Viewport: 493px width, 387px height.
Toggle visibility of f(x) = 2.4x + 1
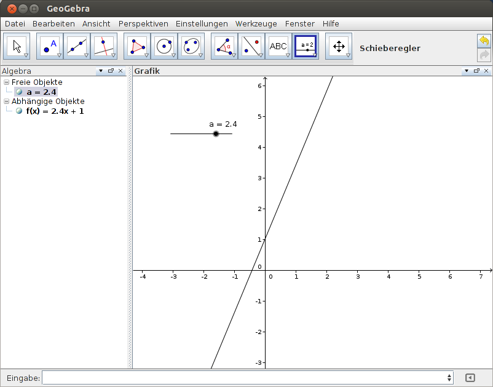pos(19,111)
